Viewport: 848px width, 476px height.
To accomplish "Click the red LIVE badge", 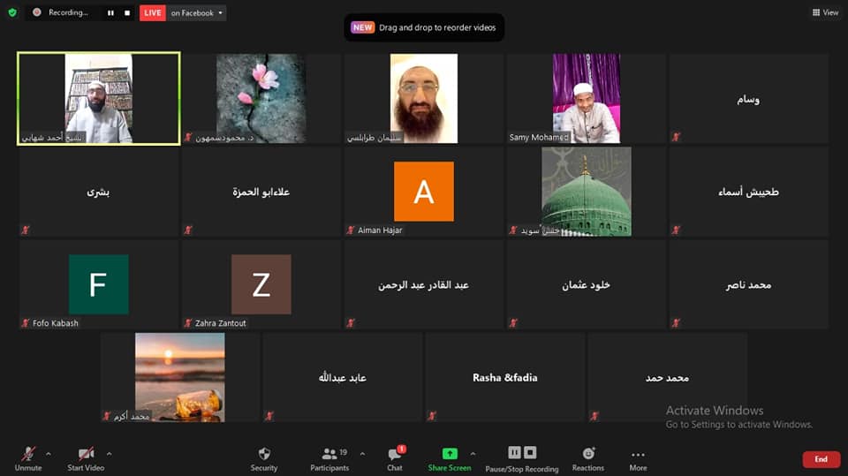I will click(x=153, y=13).
